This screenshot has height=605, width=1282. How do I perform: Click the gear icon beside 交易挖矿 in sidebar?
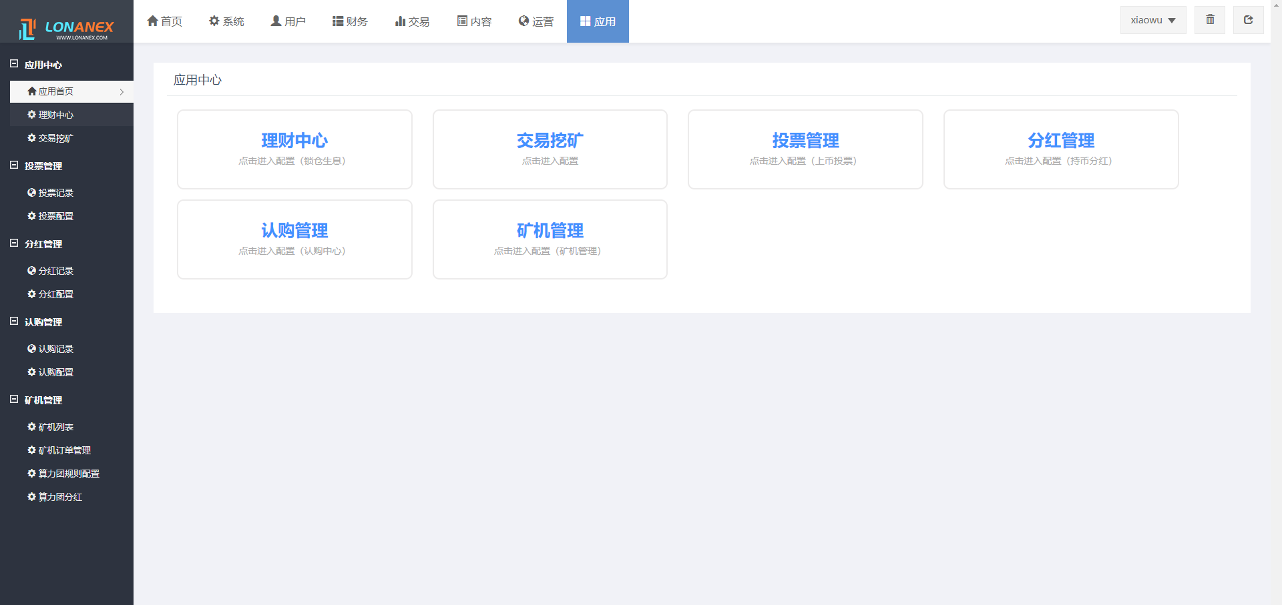tap(31, 138)
